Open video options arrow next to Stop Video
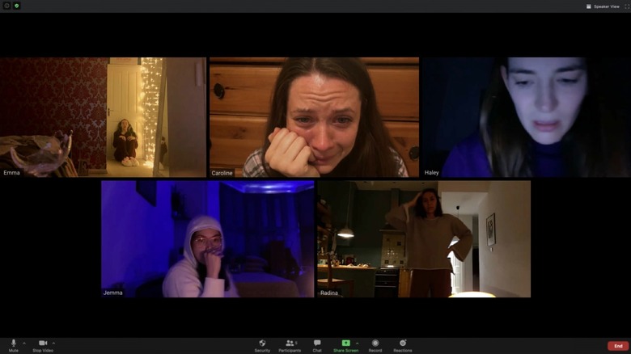The image size is (631, 354). 53,343
